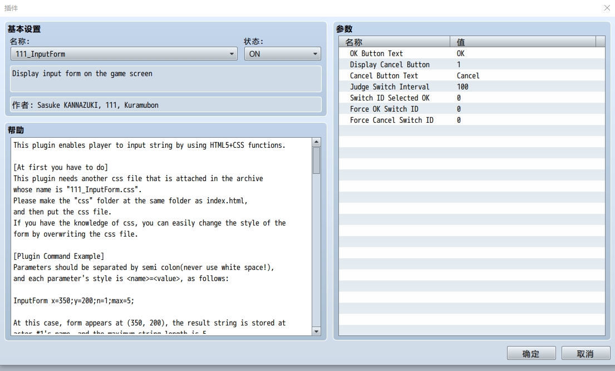Select the Force Cancel Switch ID parameter
Screen dimensions: 615x371
(472, 120)
